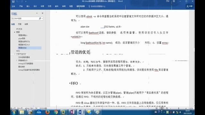Viewport: 205px width, 115px height.
Task: Click the zoom out minus button
Action: (x=170, y=108)
